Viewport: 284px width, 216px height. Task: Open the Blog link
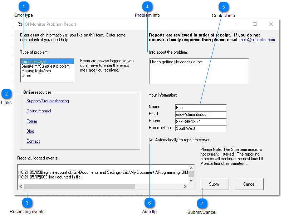click(30, 131)
